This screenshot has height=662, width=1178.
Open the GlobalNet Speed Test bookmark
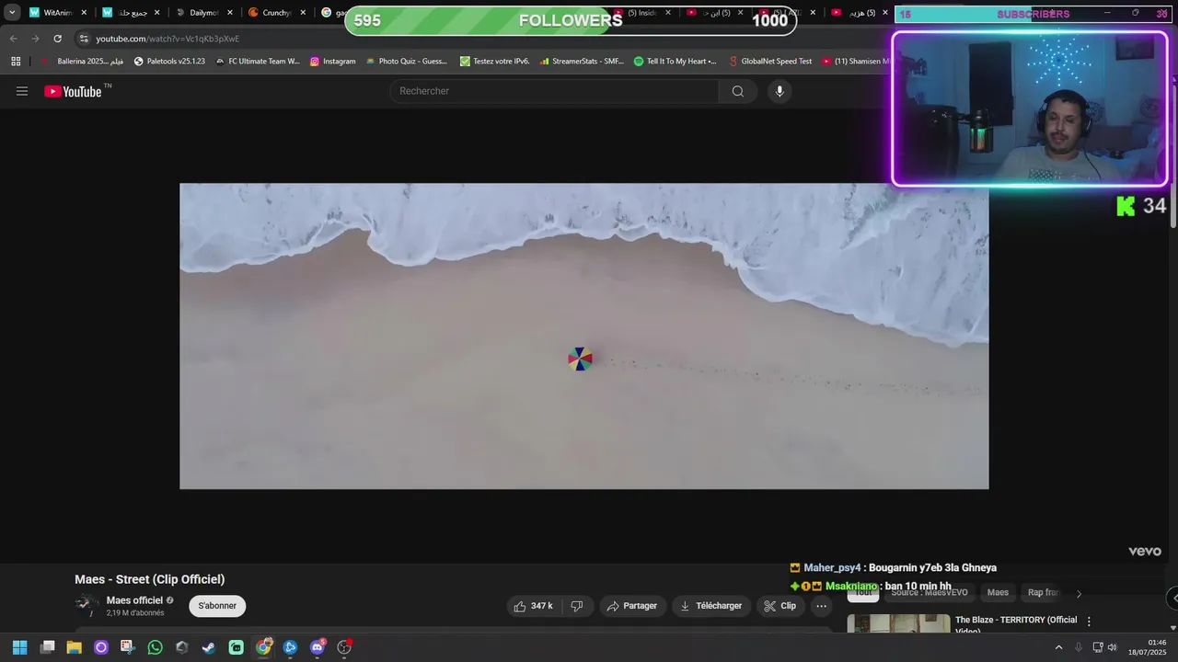tap(769, 62)
